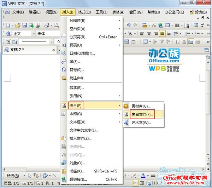This screenshot has width=212, height=188.
Task: Click the Undo arrow icon
Action: [x=129, y=25]
